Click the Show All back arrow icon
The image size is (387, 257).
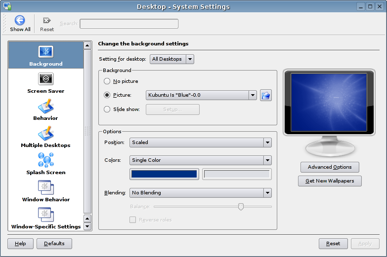click(20, 20)
